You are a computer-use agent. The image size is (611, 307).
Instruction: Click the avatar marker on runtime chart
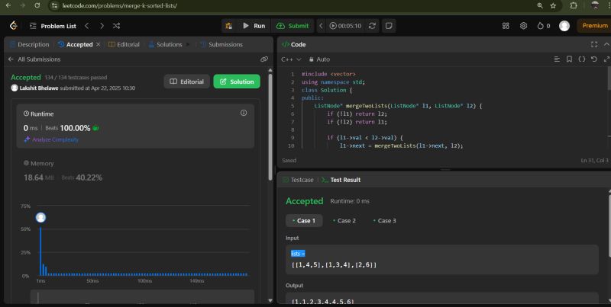[40, 218]
